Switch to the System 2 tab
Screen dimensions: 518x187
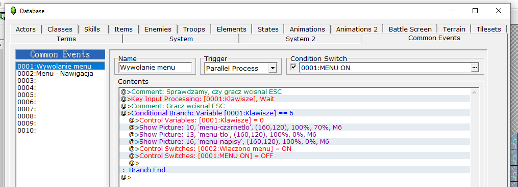pyautogui.click(x=300, y=39)
